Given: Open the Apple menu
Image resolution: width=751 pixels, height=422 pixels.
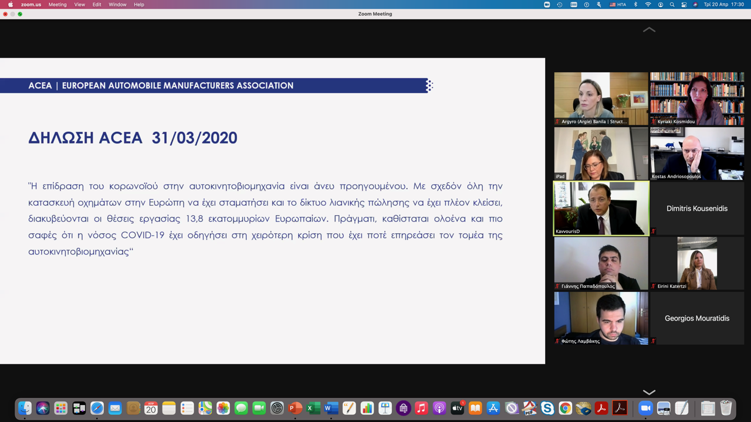Looking at the screenshot, I should pos(10,5).
